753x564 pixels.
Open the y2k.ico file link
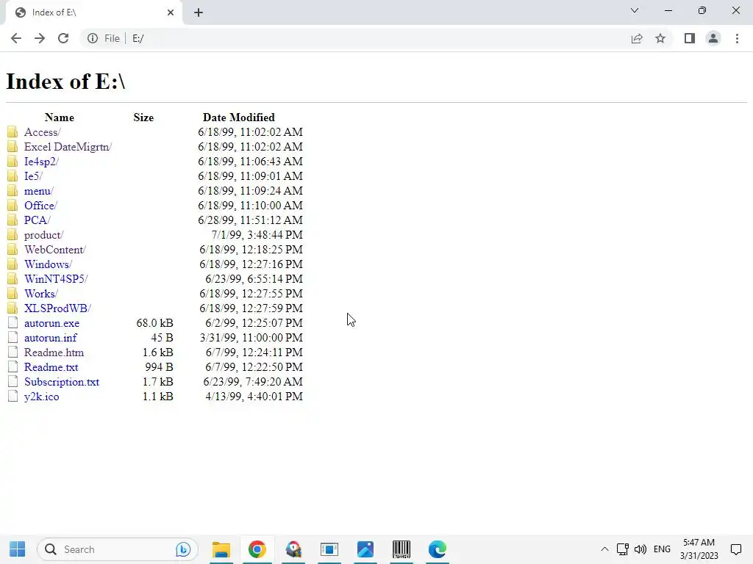(x=42, y=397)
